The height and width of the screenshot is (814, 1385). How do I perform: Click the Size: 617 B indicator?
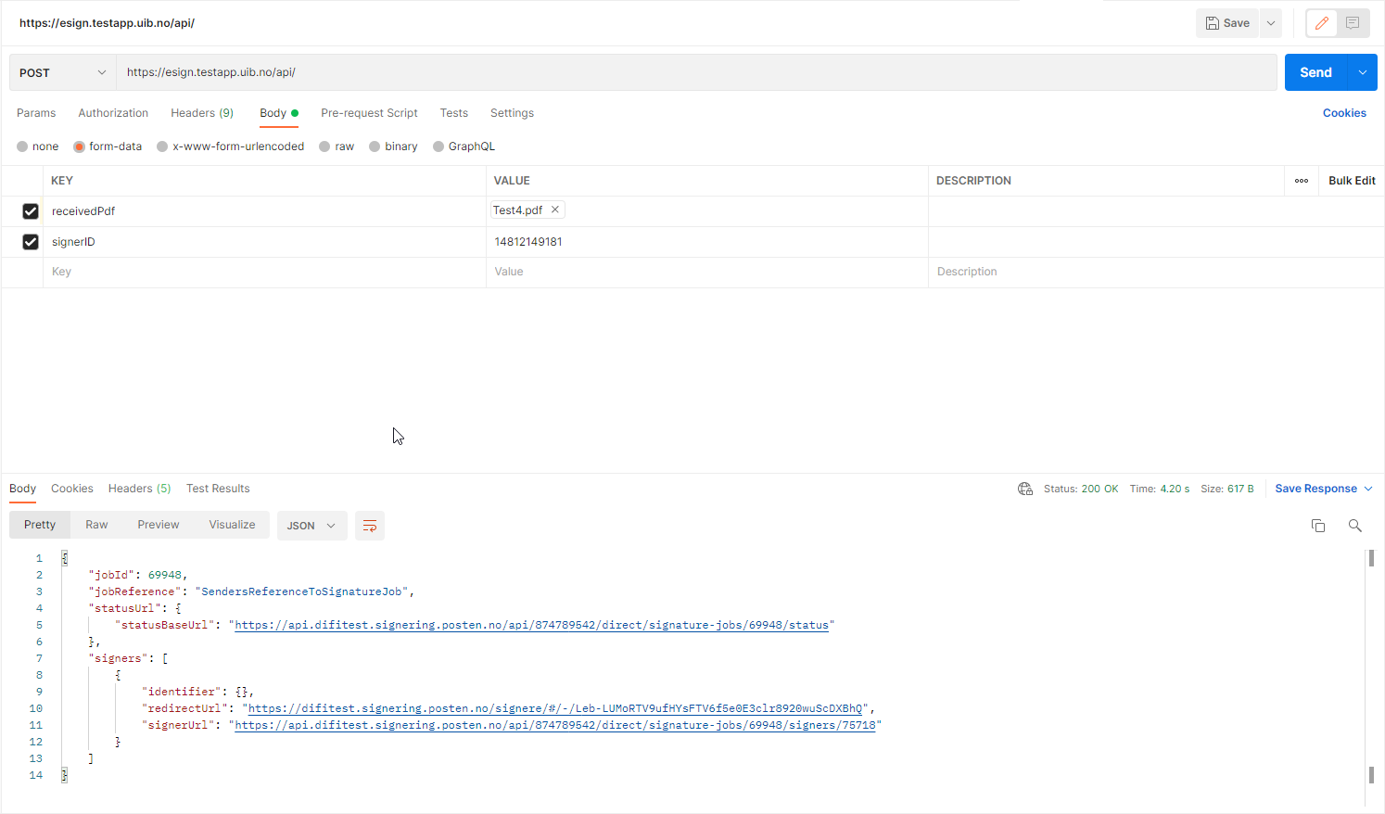1227,489
